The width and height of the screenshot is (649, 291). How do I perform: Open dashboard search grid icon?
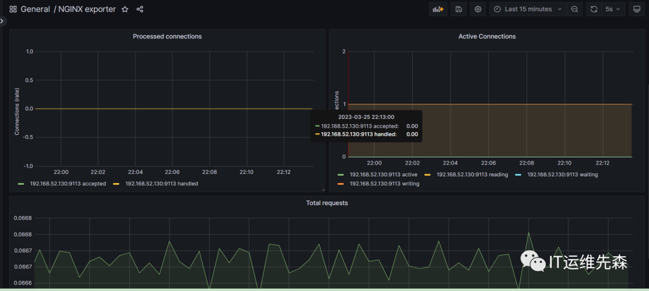tap(13, 10)
